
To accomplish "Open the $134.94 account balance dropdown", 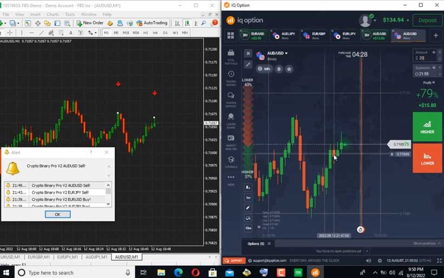I will (x=393, y=20).
